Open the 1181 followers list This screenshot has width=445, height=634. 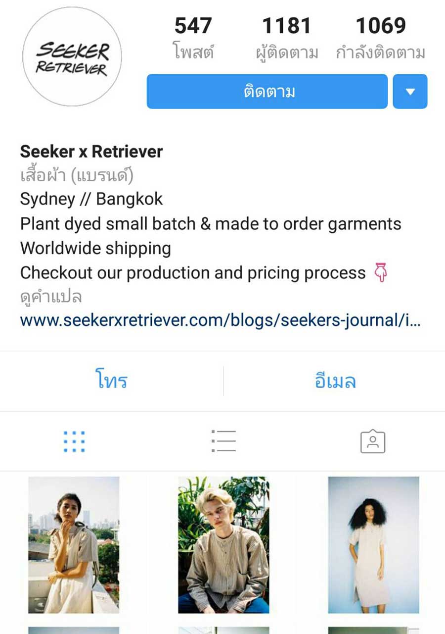coord(287,38)
